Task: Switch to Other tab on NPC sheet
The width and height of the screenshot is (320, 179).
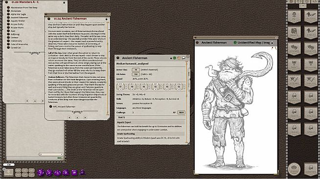Action: (189, 85)
